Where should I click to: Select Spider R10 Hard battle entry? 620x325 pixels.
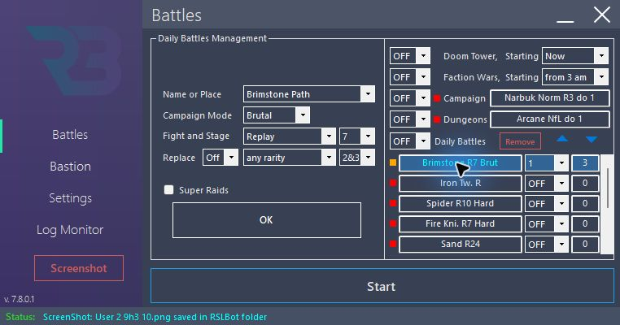pos(460,203)
